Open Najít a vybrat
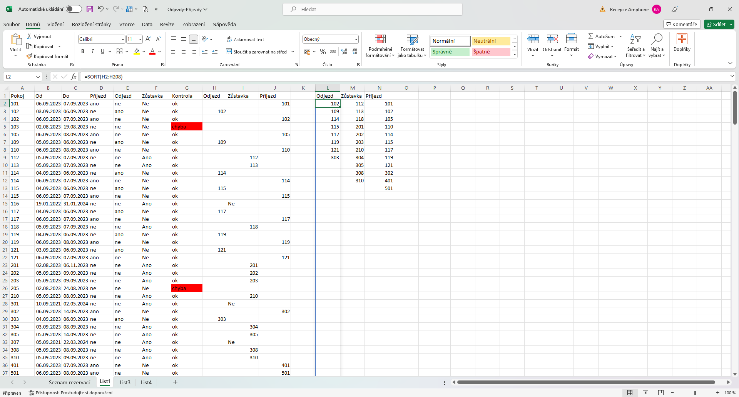Image resolution: width=739 pixels, height=397 pixels. pyautogui.click(x=657, y=46)
